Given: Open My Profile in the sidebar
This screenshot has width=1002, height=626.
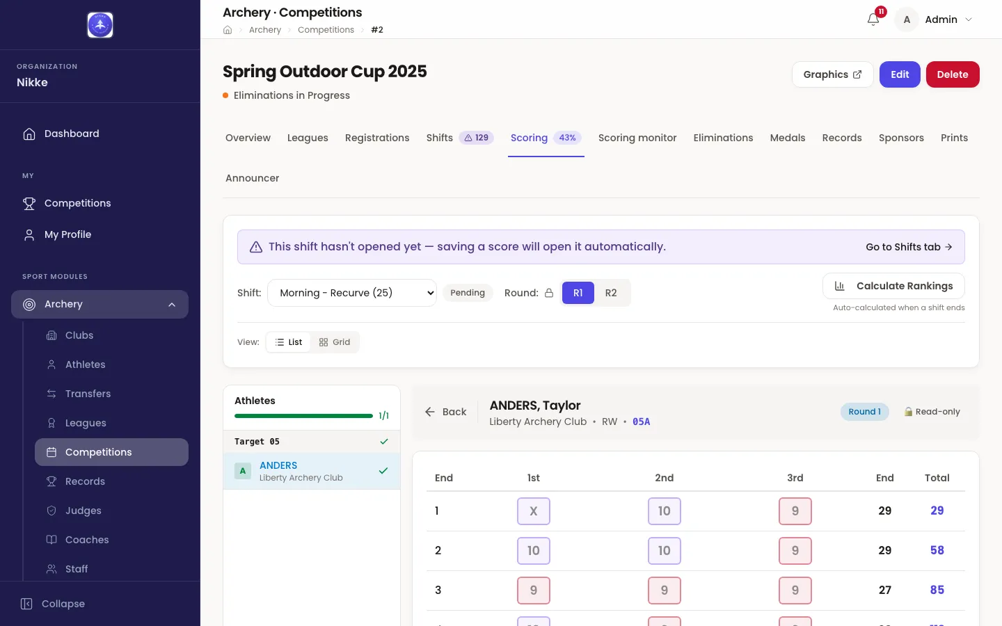Looking at the screenshot, I should coord(100,234).
